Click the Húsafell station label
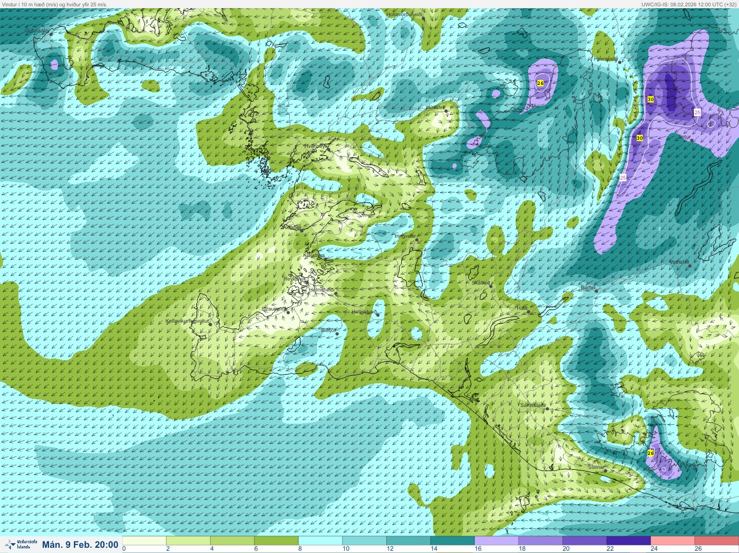 pos(435,107)
